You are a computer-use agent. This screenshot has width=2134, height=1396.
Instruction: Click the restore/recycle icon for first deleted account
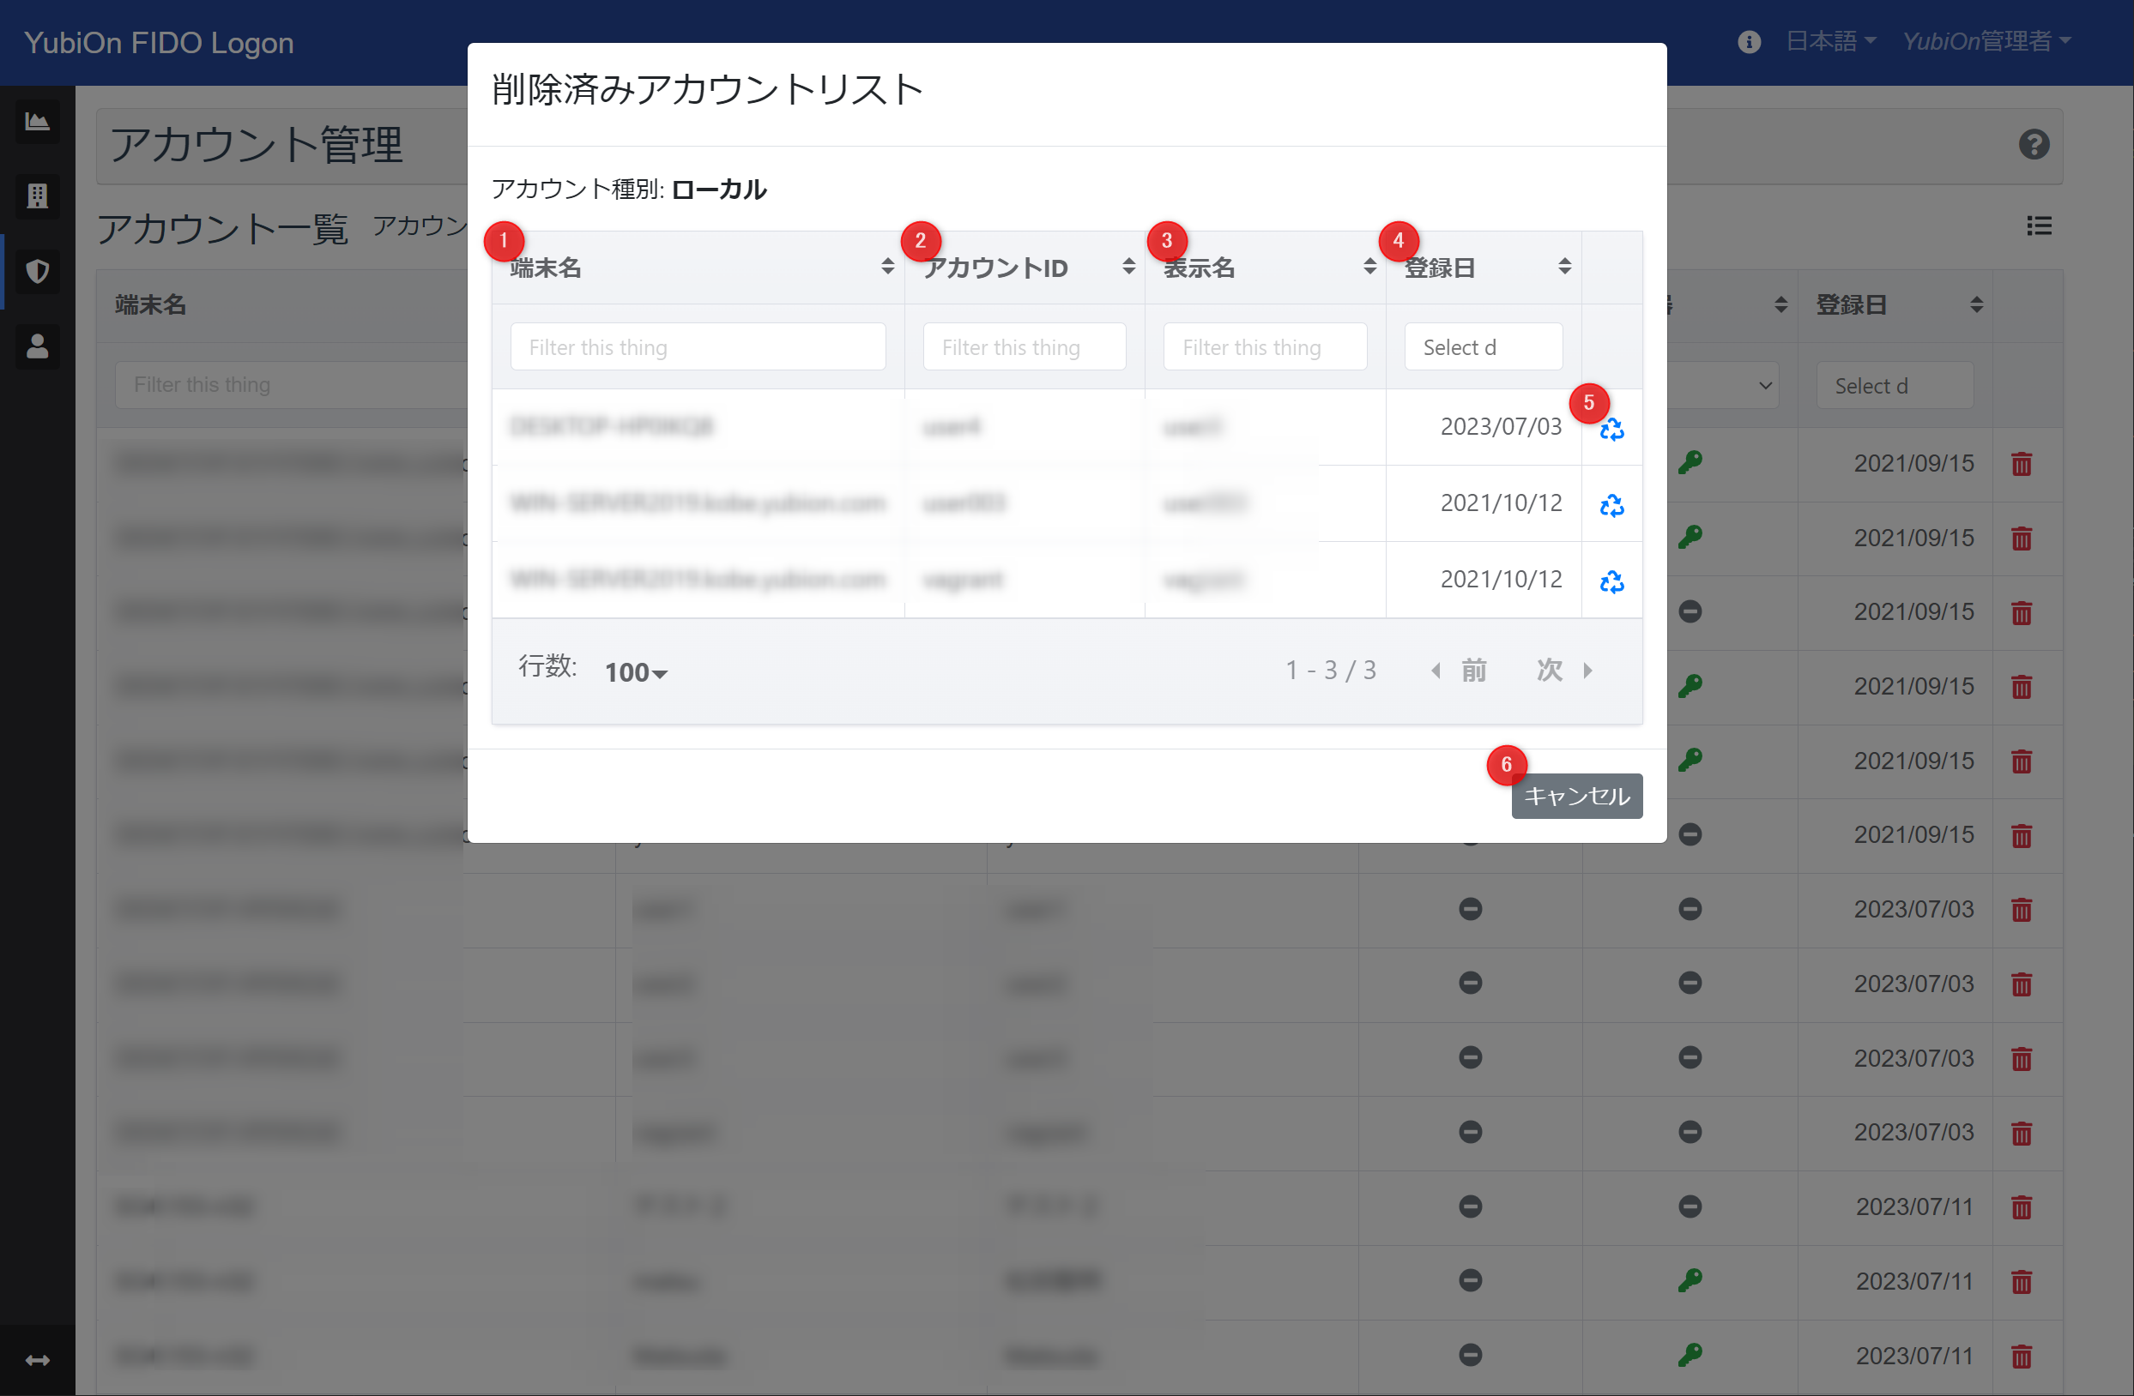click(x=1611, y=427)
